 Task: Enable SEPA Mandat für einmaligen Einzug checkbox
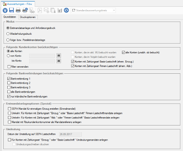click(9, 109)
